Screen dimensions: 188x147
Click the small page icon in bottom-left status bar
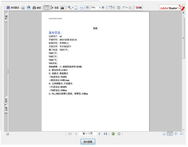pyautogui.click(x=7, y=134)
